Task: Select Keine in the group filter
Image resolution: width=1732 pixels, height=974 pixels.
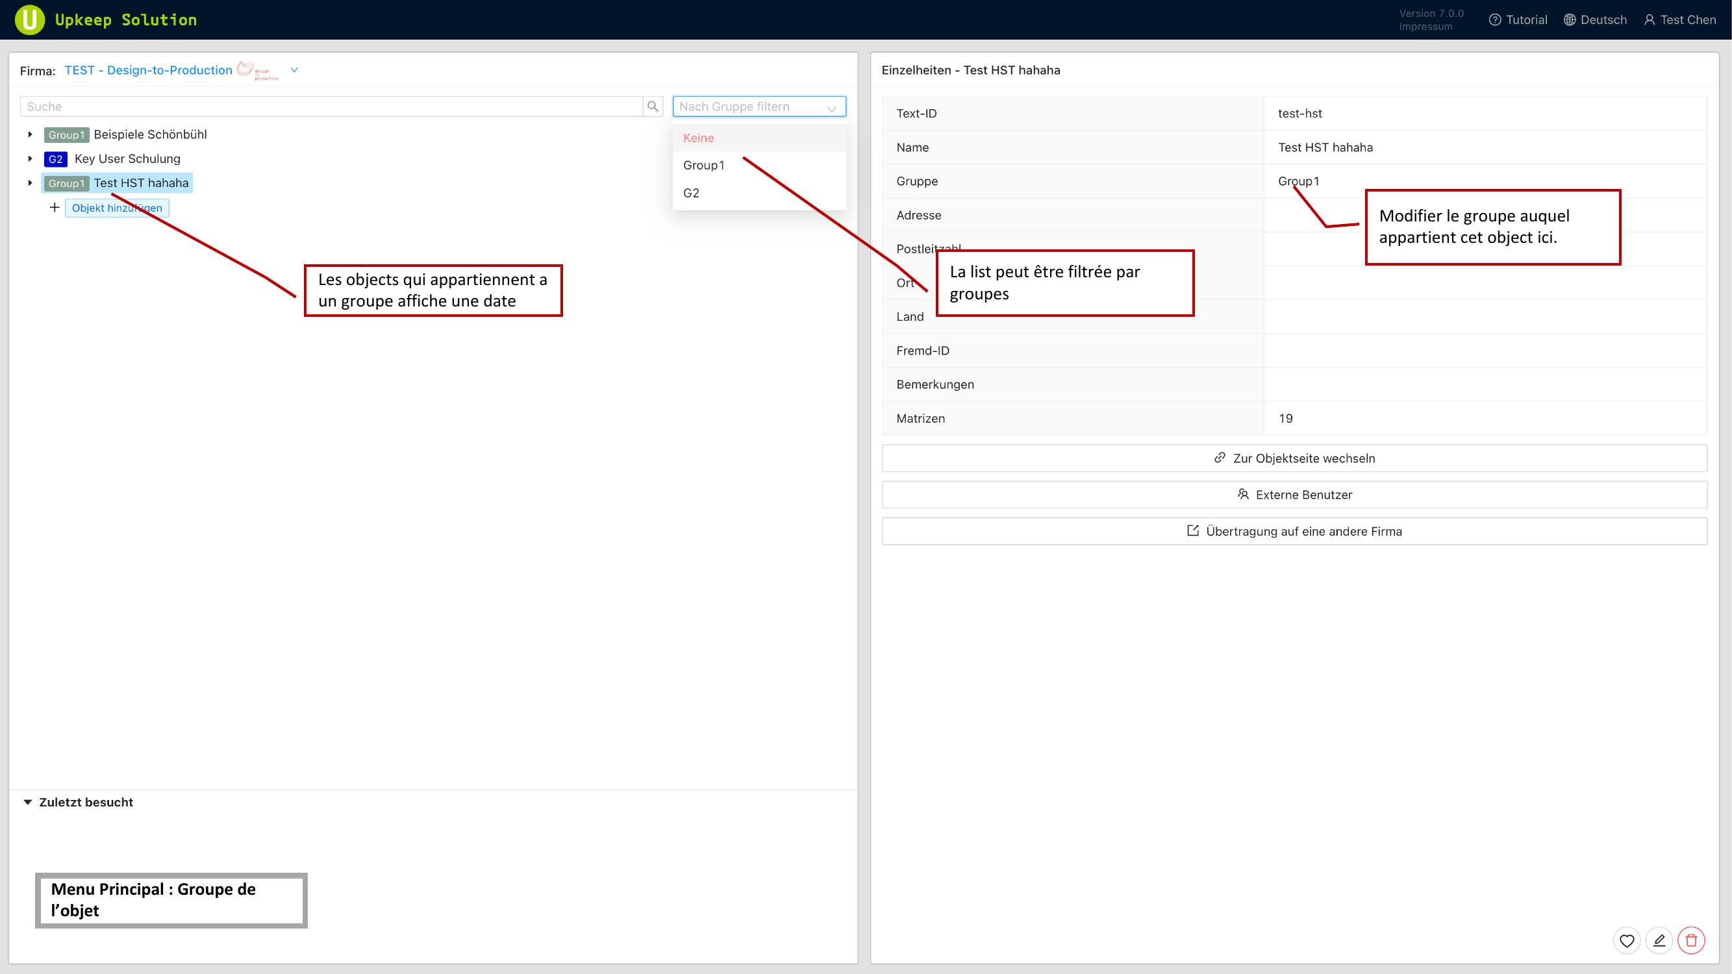Action: tap(698, 138)
